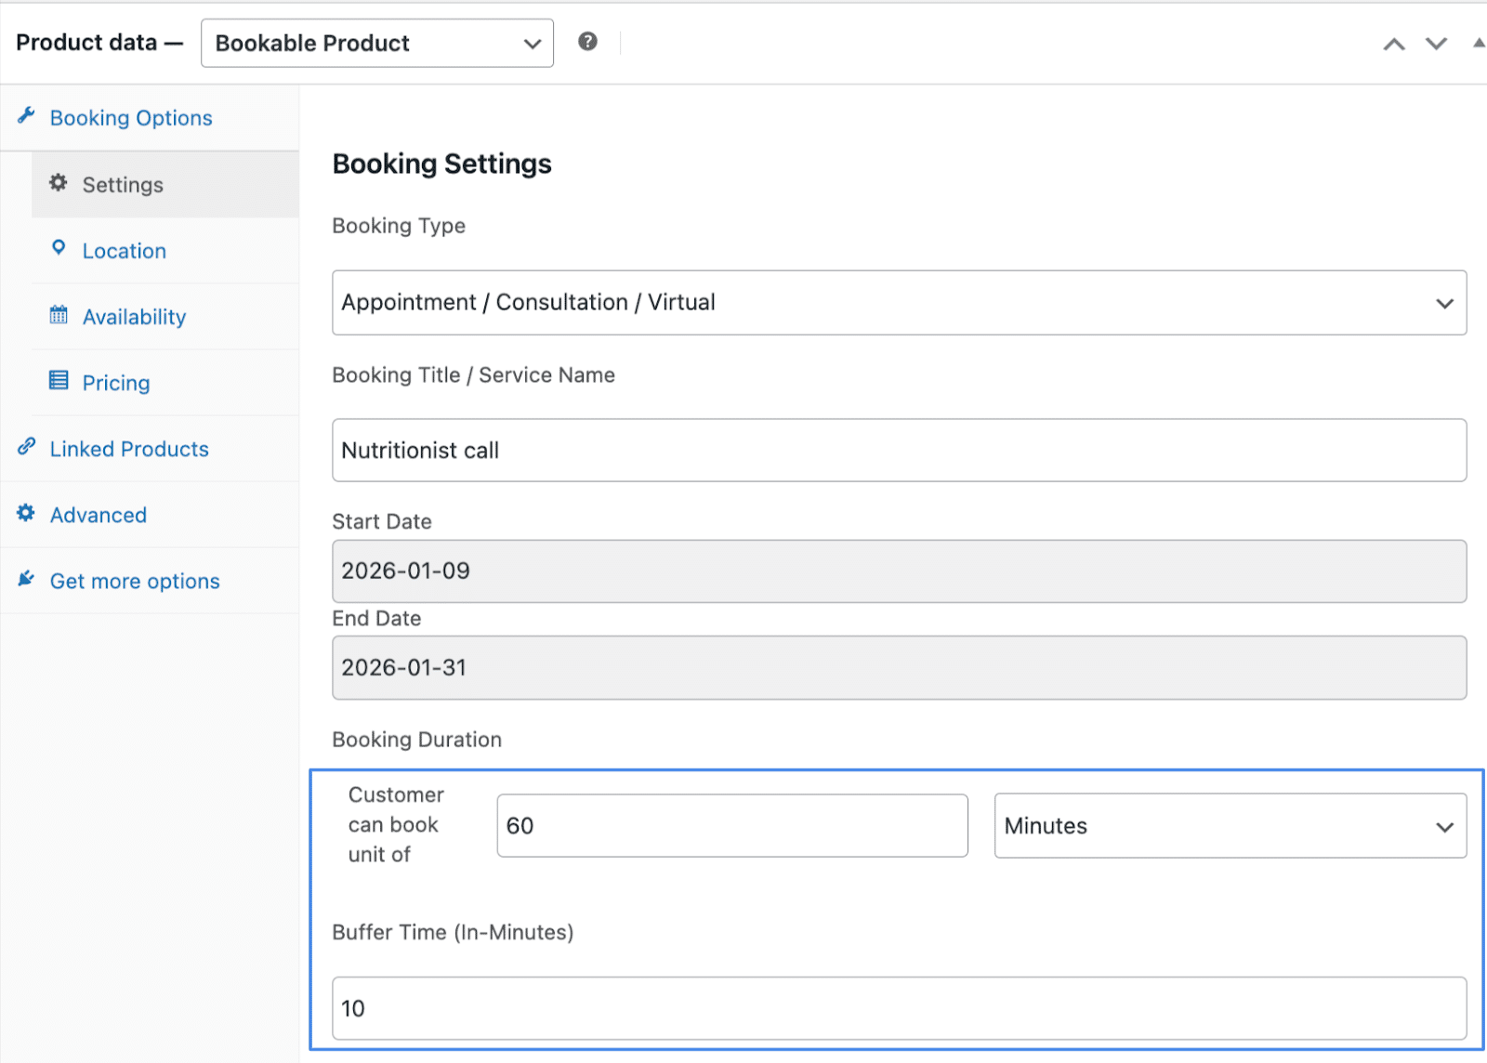
Task: Click the End Date label
Action: (376, 619)
